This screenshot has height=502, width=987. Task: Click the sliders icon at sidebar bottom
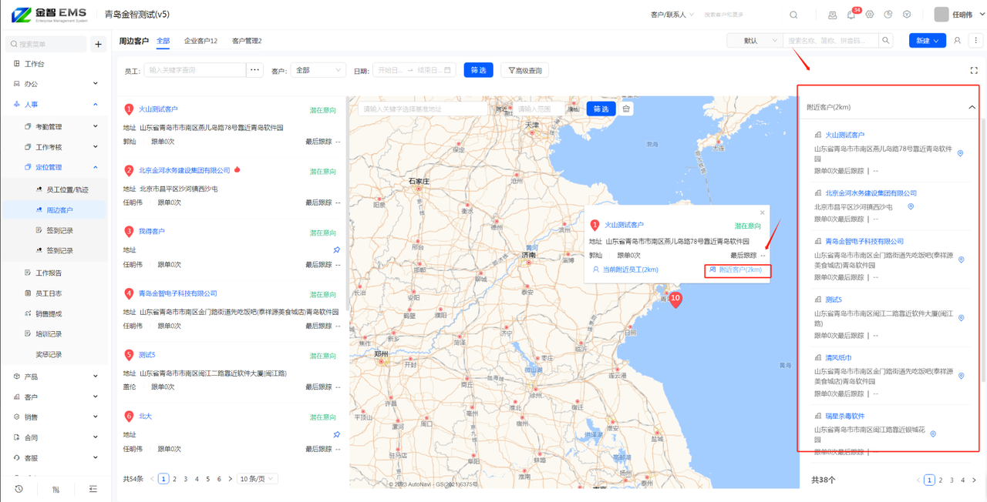tap(56, 489)
